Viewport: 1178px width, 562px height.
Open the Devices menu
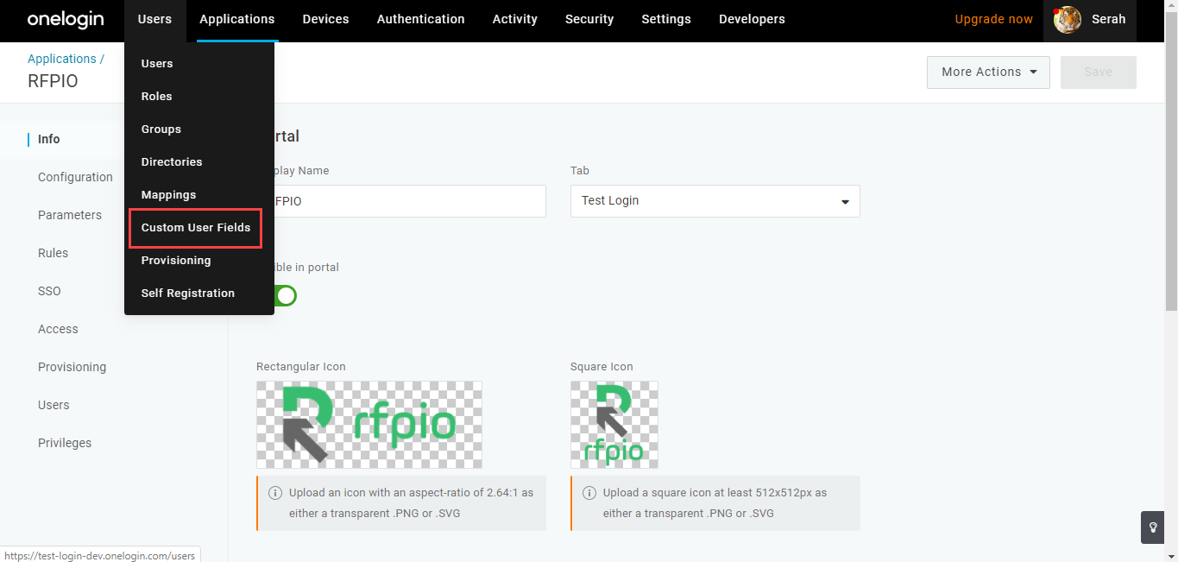click(326, 19)
